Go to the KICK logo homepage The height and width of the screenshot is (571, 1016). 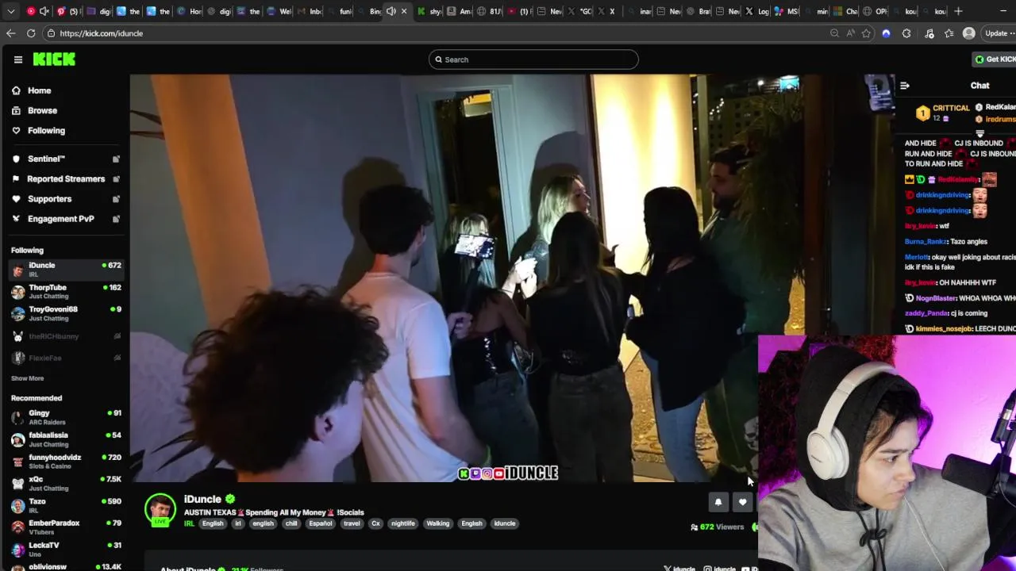[54, 59]
